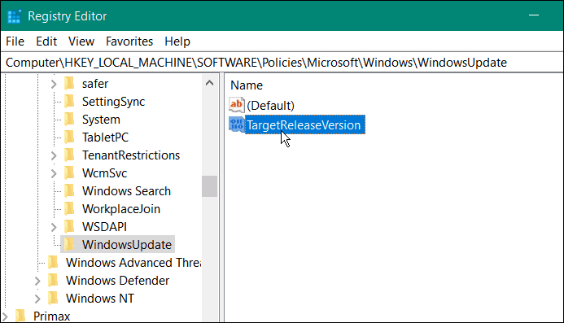
Task: Click the WindowsUpdate folder icon
Action: [69, 245]
